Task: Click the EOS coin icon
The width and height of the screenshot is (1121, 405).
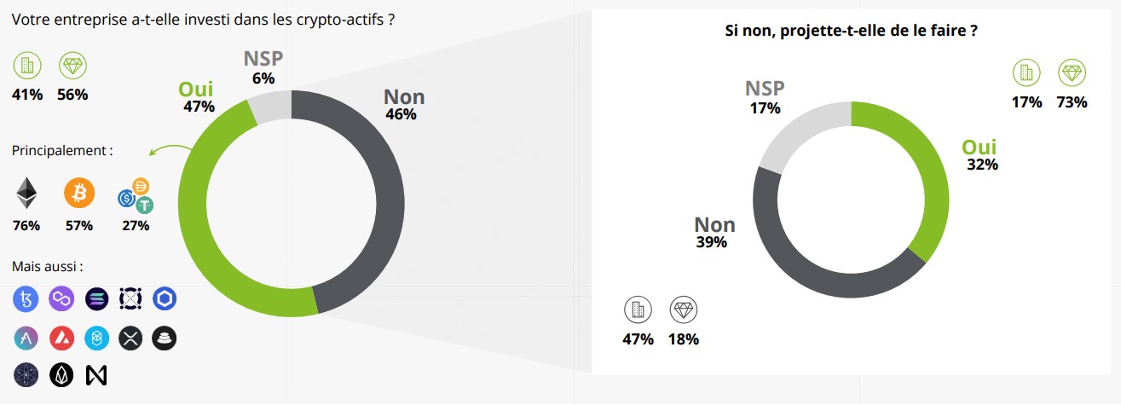Action: coord(61,375)
